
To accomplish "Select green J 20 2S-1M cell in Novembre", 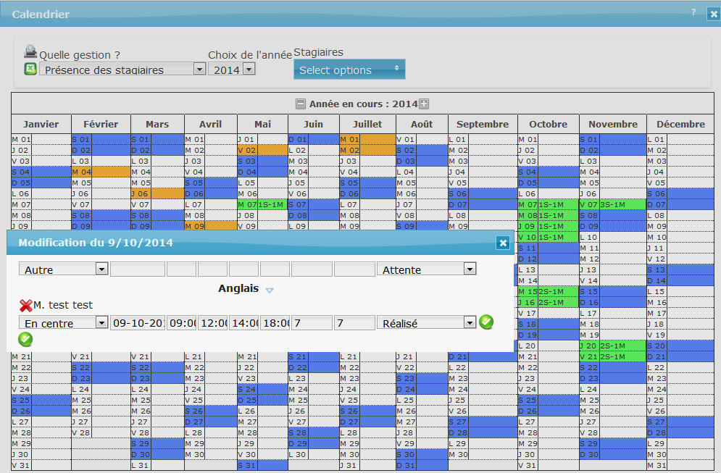I will click(613, 346).
